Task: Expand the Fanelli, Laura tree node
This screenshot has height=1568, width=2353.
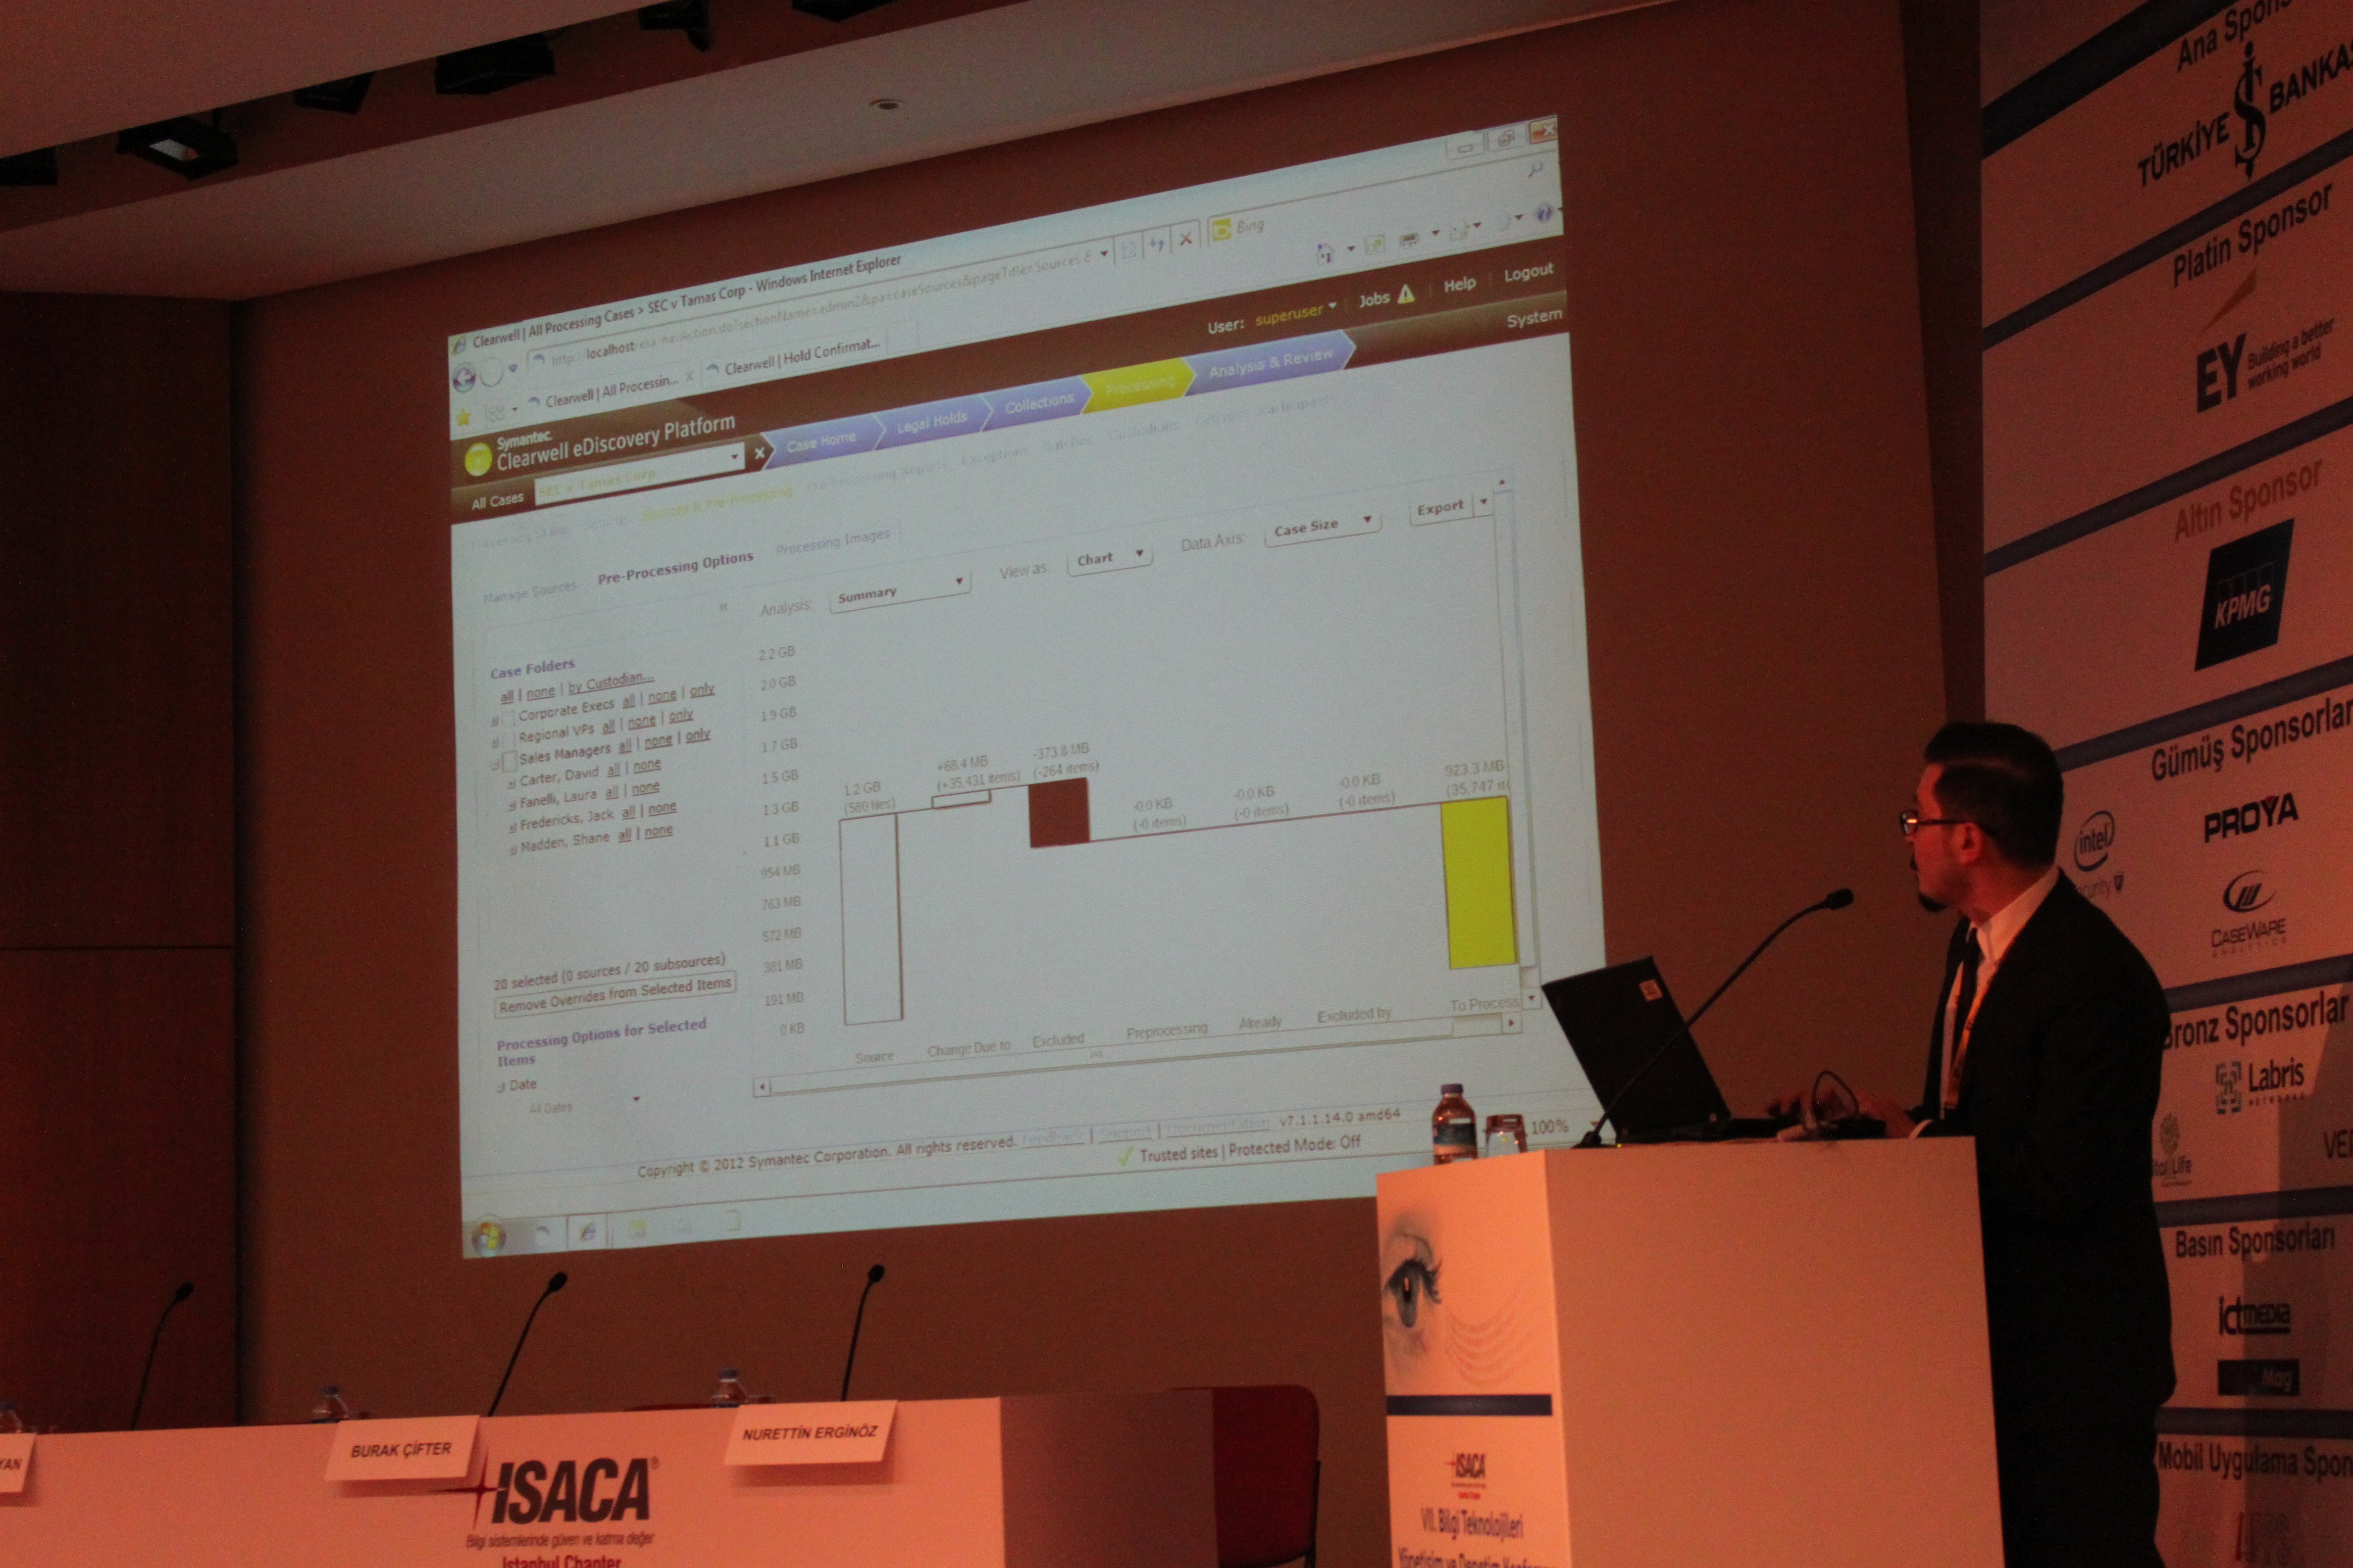Action: pyautogui.click(x=511, y=805)
